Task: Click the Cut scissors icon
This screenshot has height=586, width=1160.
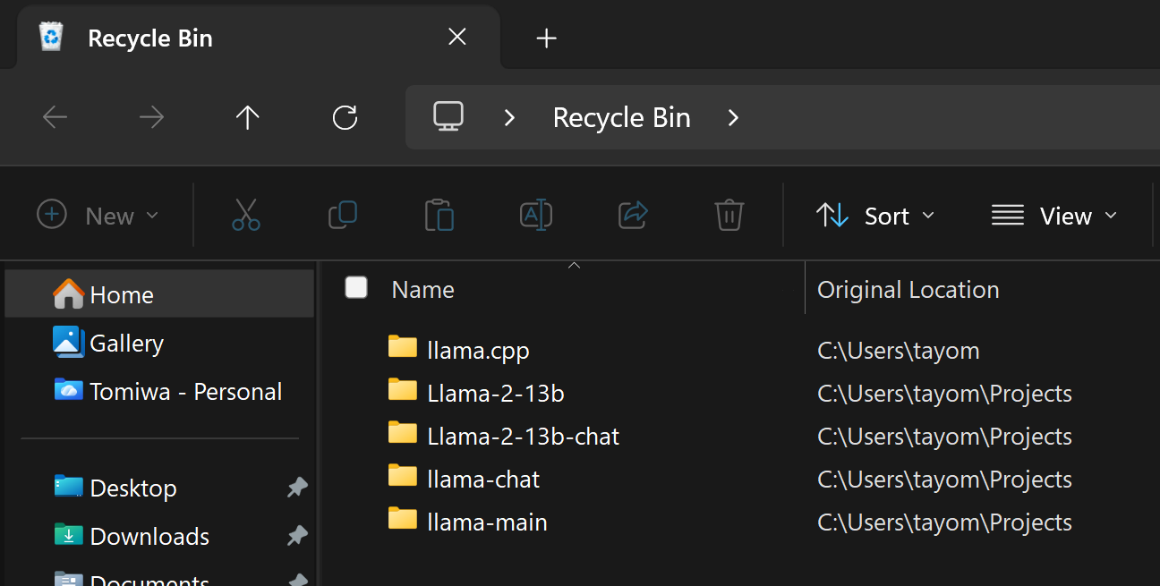Action: [246, 216]
